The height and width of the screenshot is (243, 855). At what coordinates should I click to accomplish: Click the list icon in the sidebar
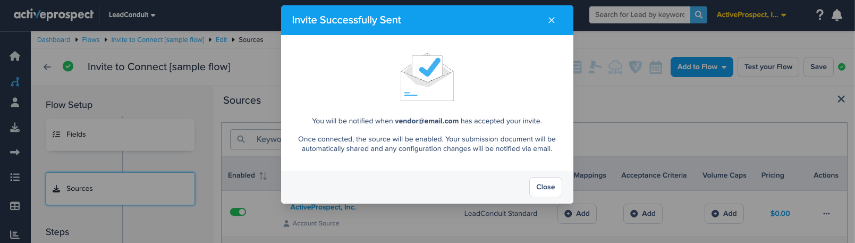[15, 177]
